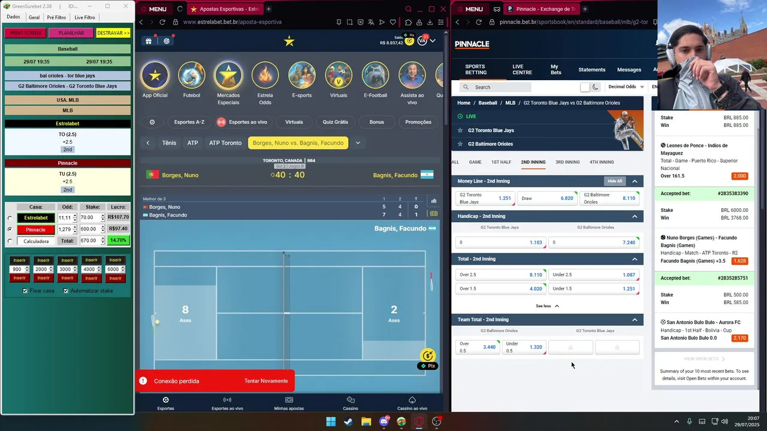The image size is (767, 431).
Task: Open the Assista ao vivo shortcut icon
Action: tap(412, 75)
